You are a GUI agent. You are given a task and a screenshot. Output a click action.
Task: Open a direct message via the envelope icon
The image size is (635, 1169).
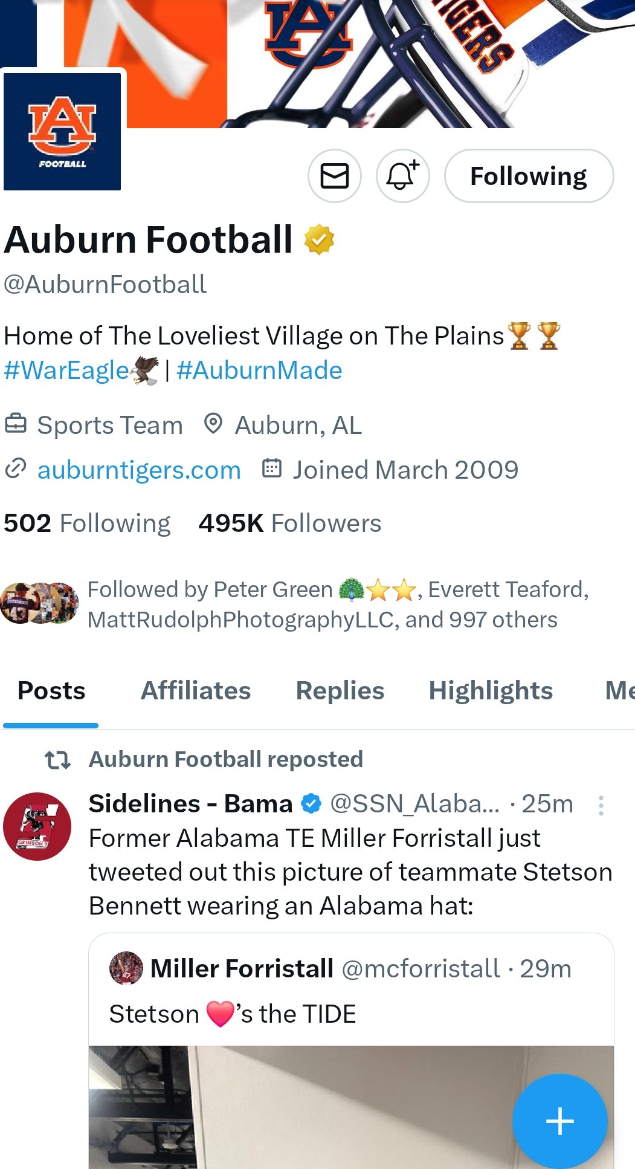[x=334, y=176]
